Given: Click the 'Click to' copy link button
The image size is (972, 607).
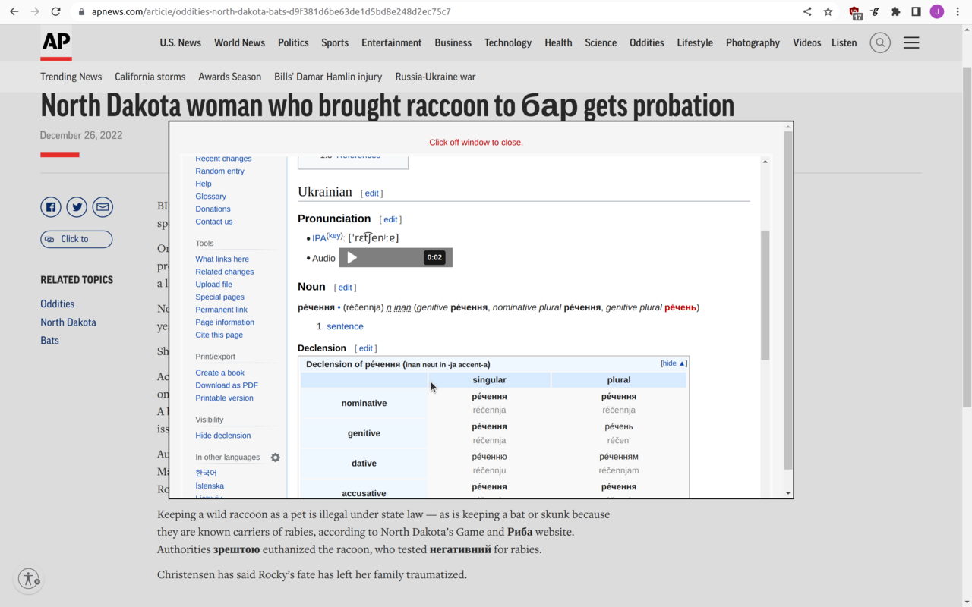Looking at the screenshot, I should pos(76,239).
